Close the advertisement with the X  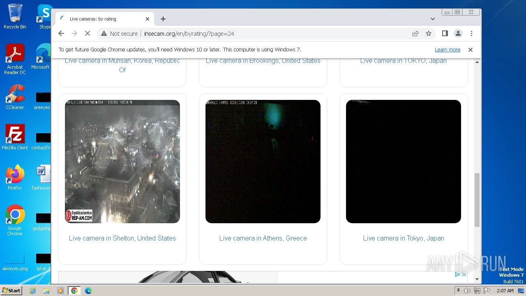[x=464, y=274]
